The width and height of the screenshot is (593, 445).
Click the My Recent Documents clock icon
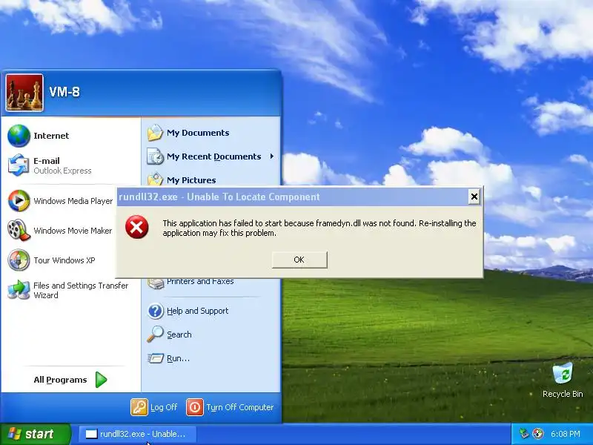pos(155,156)
